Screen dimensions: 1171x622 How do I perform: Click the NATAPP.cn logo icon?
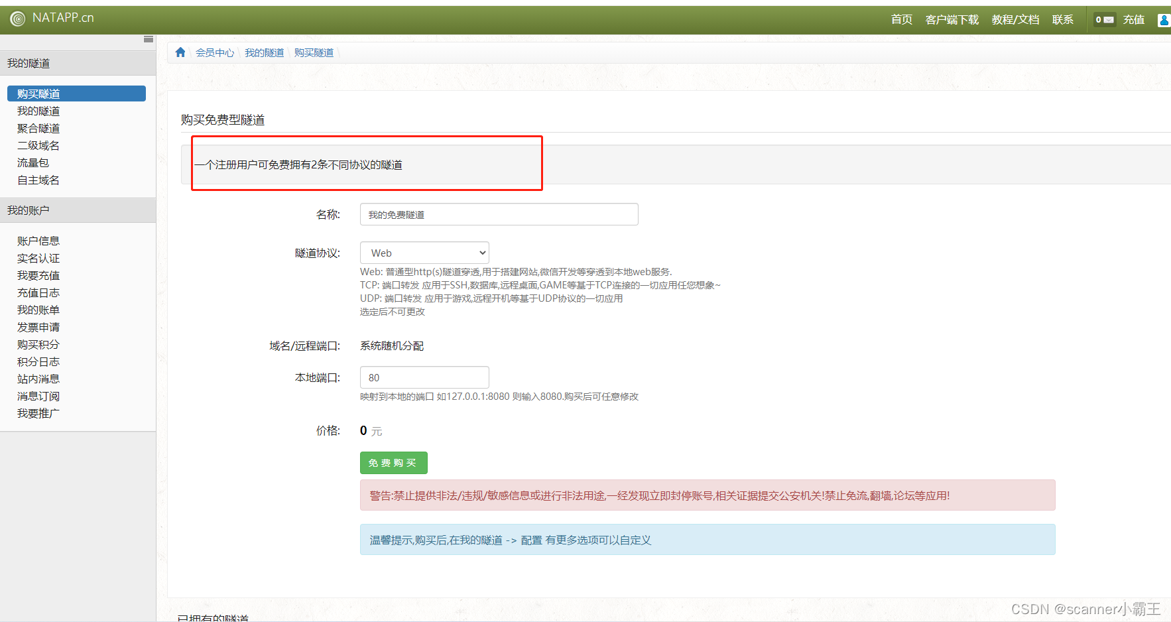pyautogui.click(x=18, y=19)
